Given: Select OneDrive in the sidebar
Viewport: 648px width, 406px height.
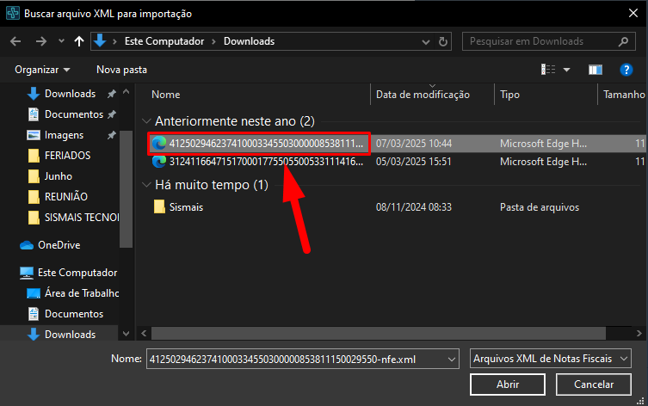Looking at the screenshot, I should pyautogui.click(x=59, y=245).
